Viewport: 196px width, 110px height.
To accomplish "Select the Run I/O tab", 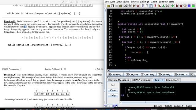I will click(x=159, y=80).
